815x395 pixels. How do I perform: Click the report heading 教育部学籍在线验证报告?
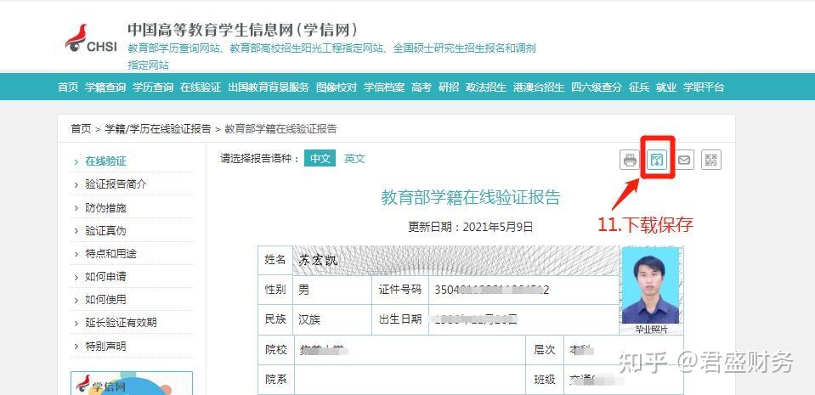(471, 197)
